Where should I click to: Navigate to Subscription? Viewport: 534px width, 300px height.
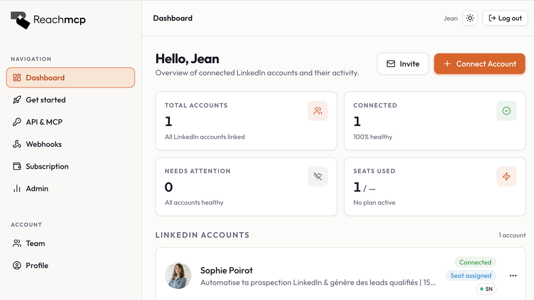click(70, 166)
